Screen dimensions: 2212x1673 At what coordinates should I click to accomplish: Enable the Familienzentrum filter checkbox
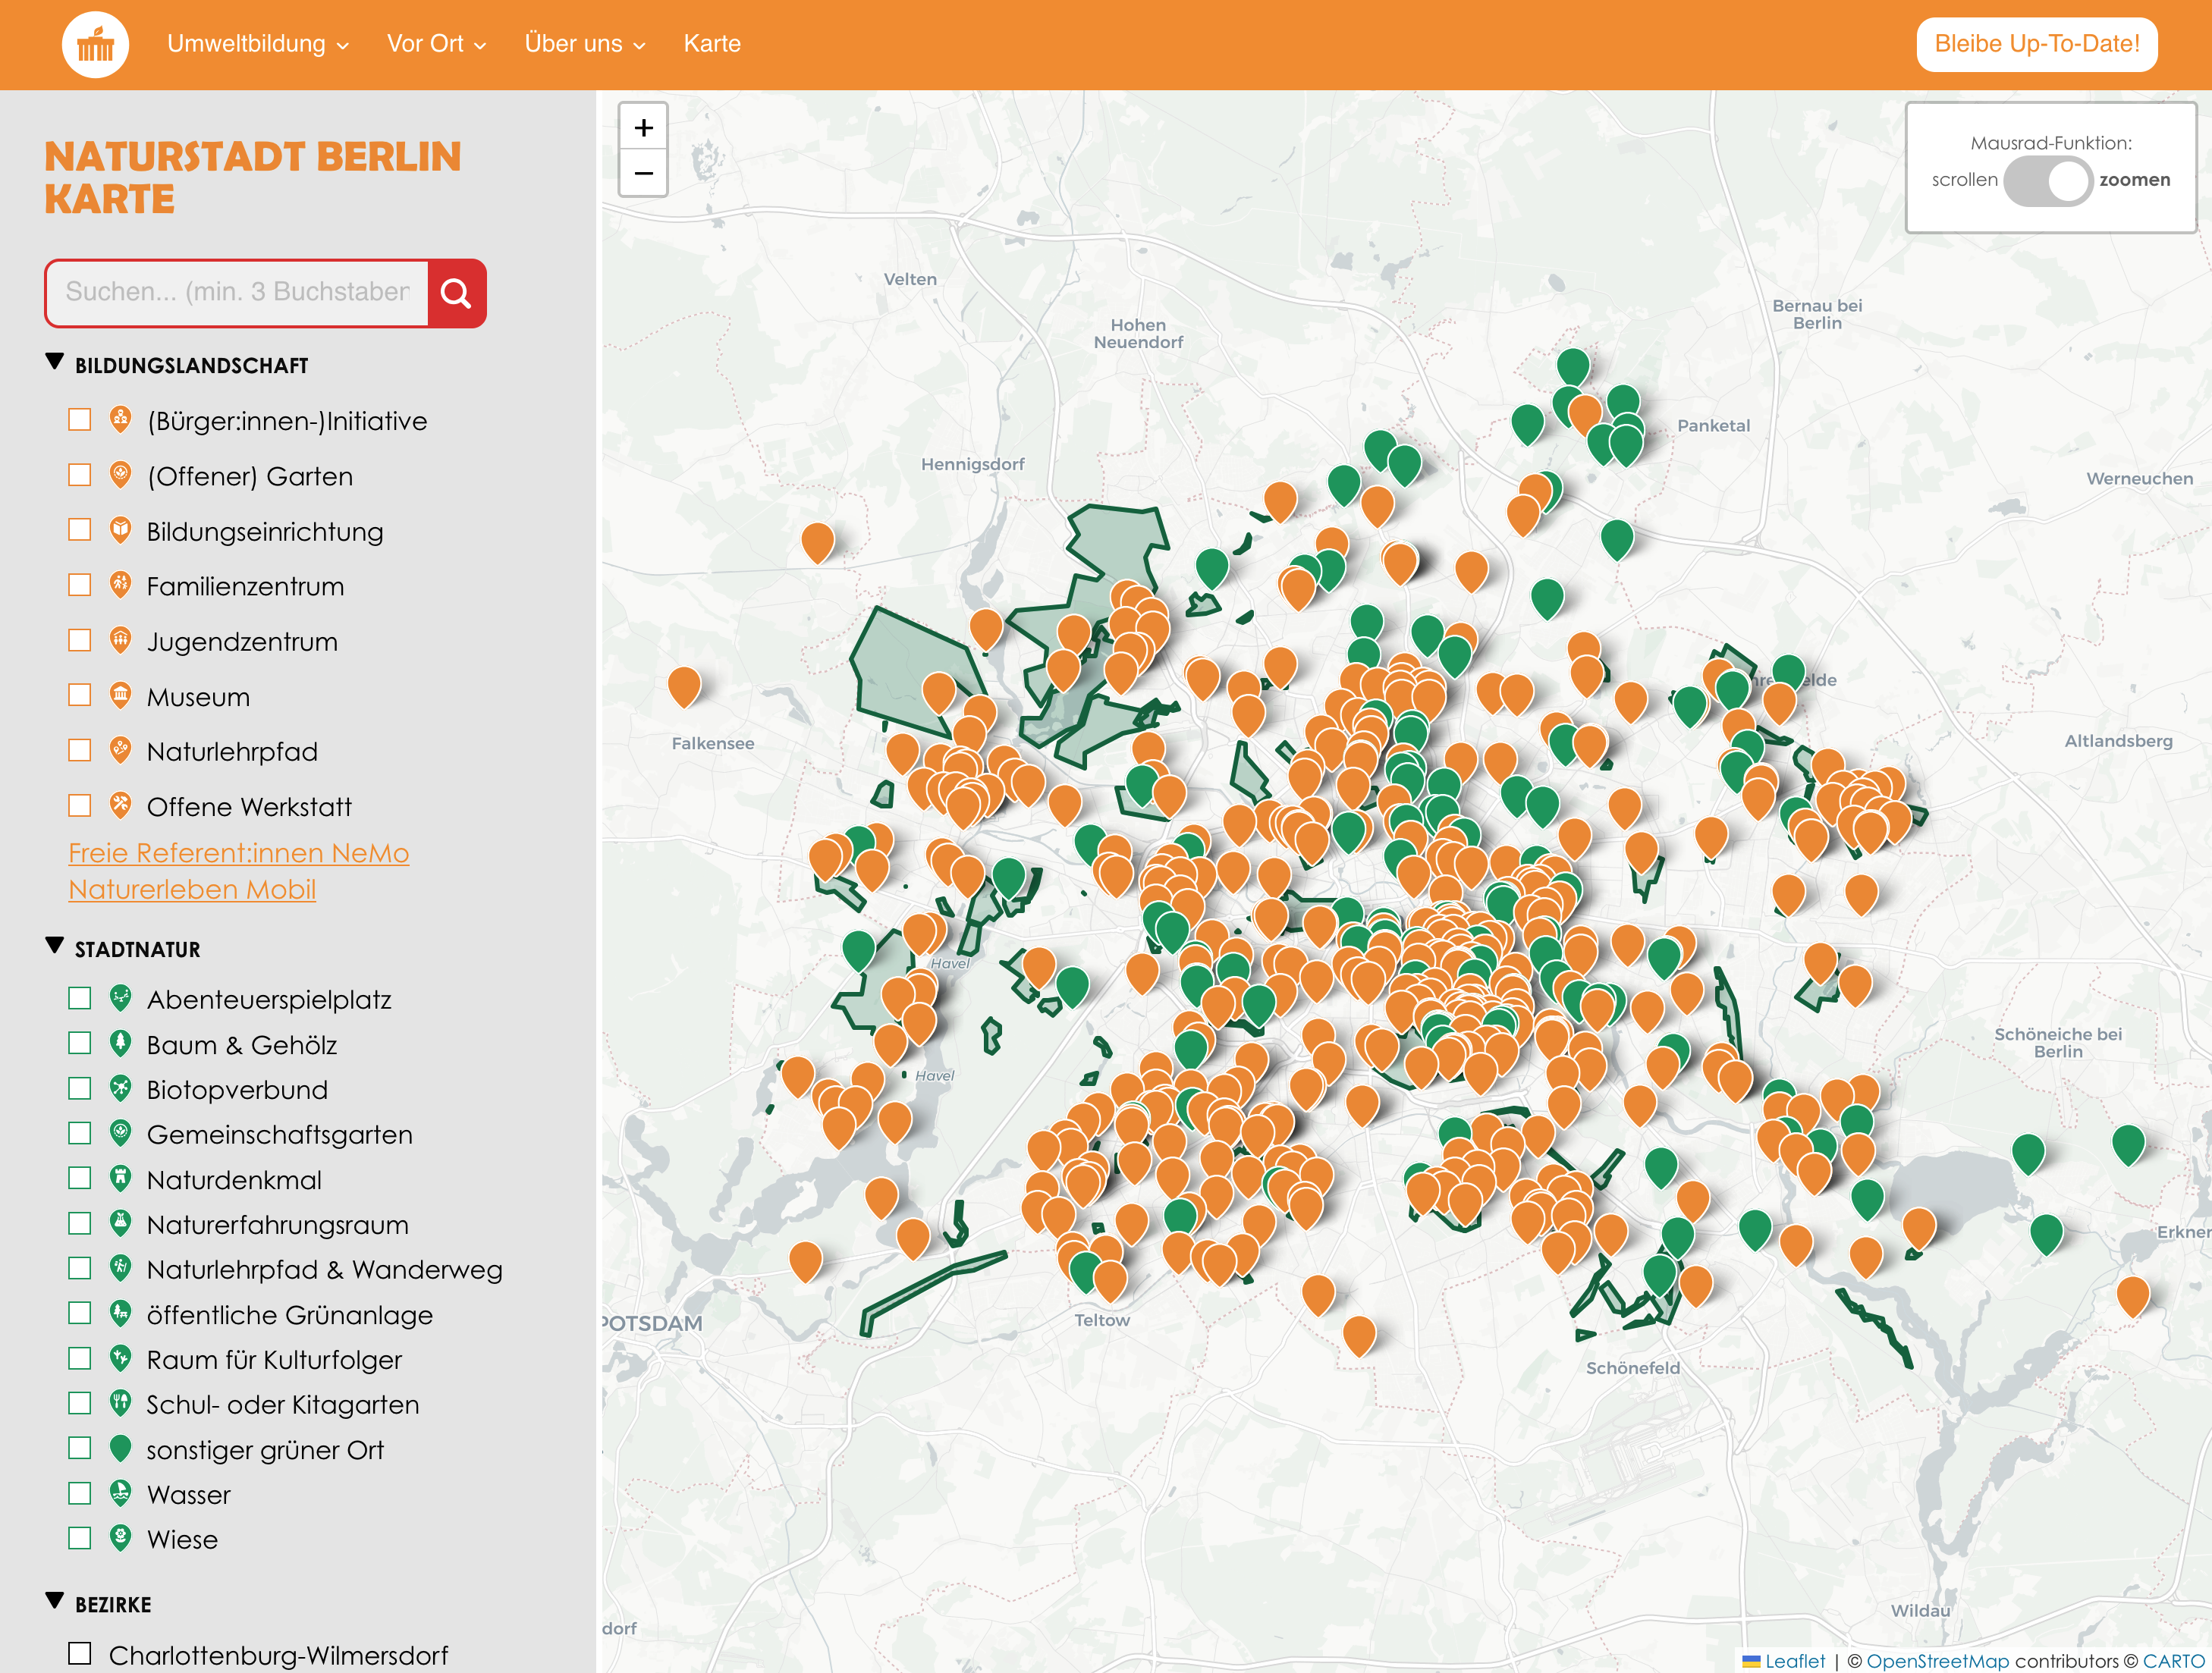click(80, 584)
